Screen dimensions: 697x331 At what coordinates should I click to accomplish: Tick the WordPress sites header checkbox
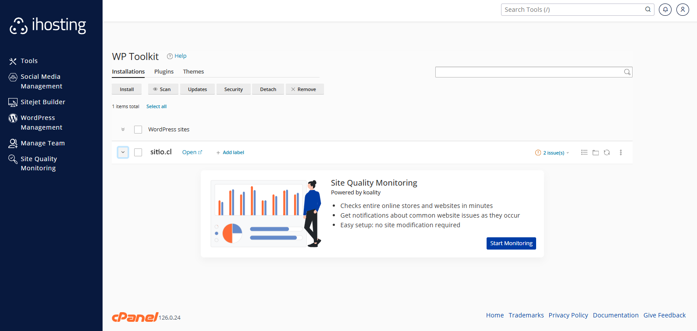tap(138, 130)
